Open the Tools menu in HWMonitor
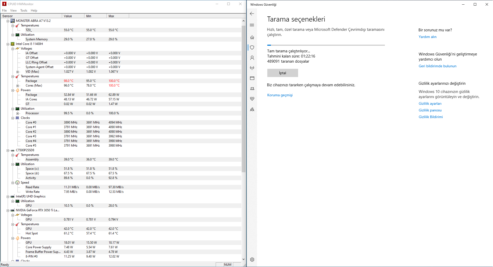 pos(24,10)
